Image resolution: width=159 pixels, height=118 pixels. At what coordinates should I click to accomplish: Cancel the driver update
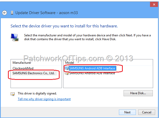pyautogui.click(x=147, y=112)
